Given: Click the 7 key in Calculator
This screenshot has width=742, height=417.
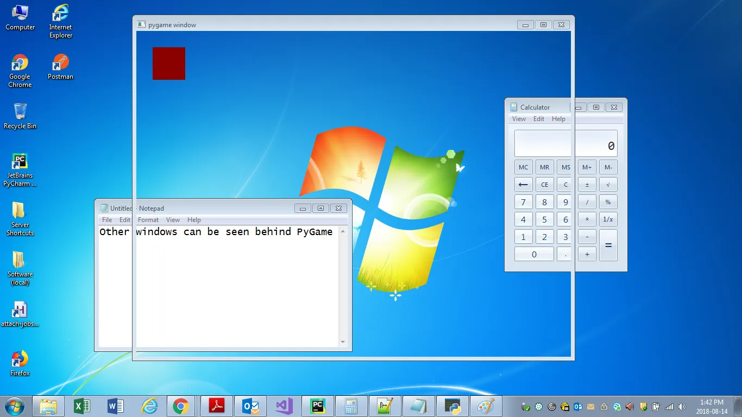Looking at the screenshot, I should click(x=524, y=202).
